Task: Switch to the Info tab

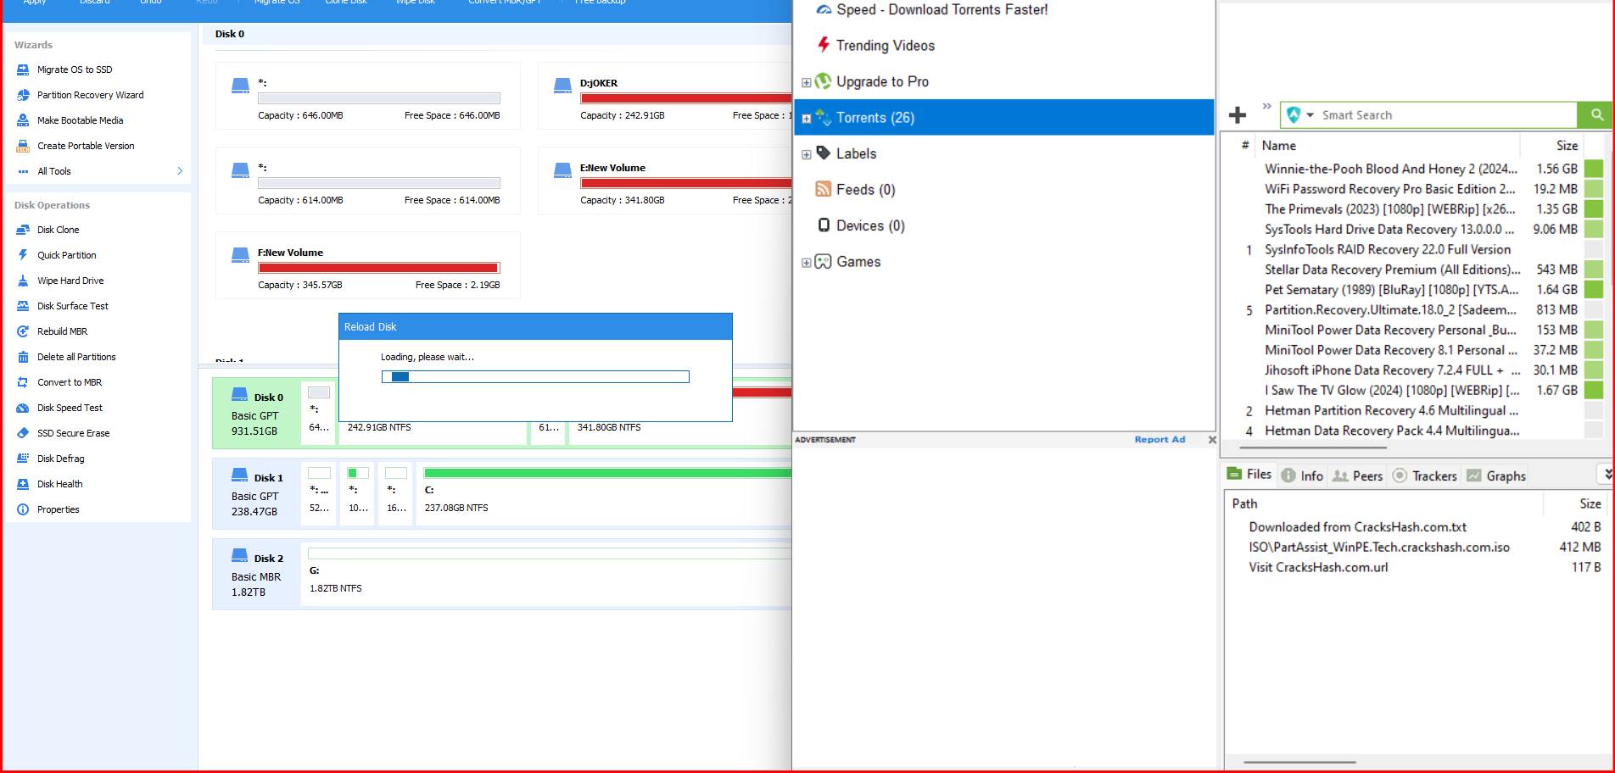Action: point(1302,475)
